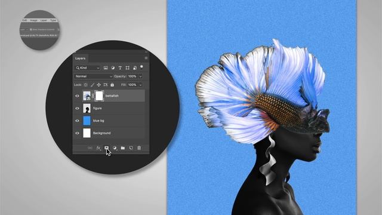The width and height of the screenshot is (382, 215).
Task: Click the Background layer white thumbnail
Action: click(x=87, y=133)
